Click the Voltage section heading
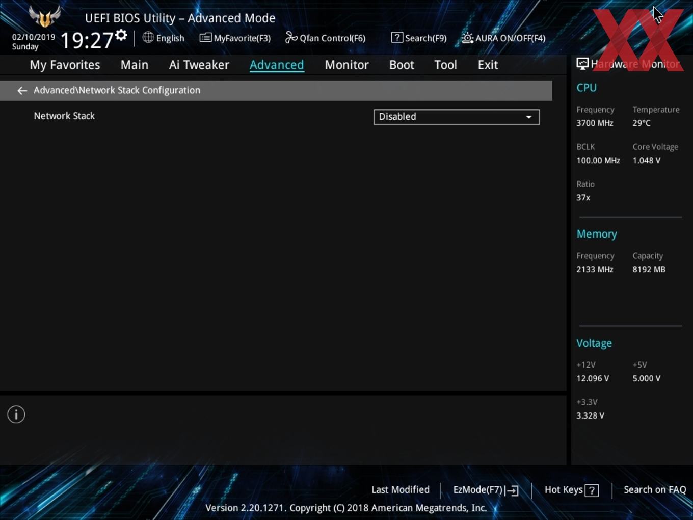693x520 pixels. pos(594,343)
